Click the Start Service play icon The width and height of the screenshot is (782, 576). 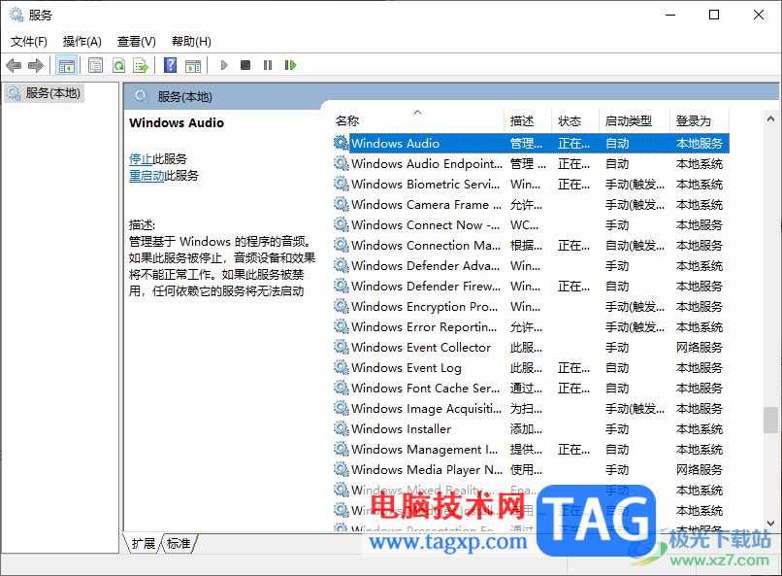coord(224,65)
